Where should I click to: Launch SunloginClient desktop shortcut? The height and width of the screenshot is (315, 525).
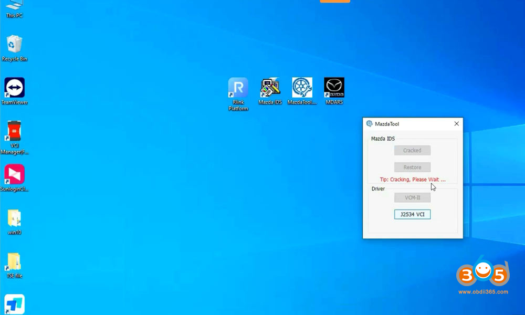point(14,178)
